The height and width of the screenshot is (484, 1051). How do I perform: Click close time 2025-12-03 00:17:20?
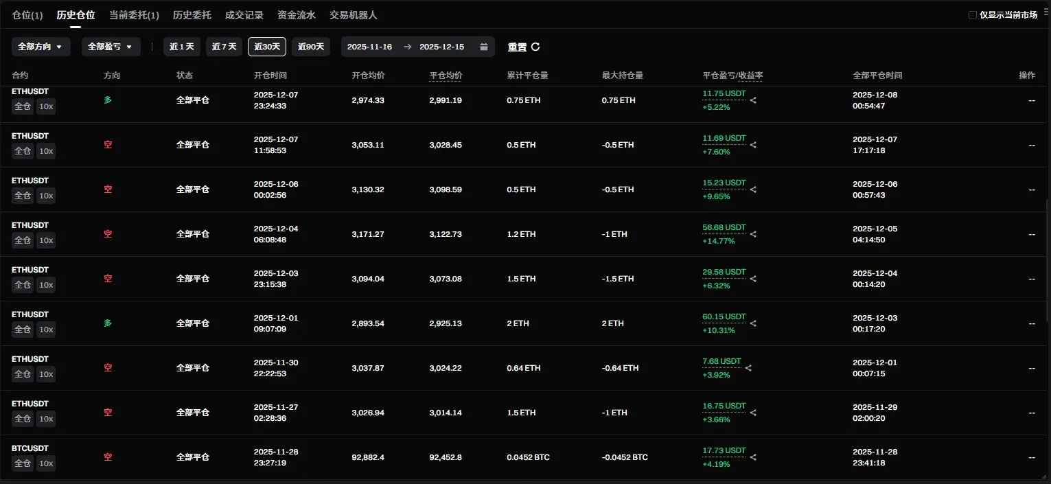875,323
